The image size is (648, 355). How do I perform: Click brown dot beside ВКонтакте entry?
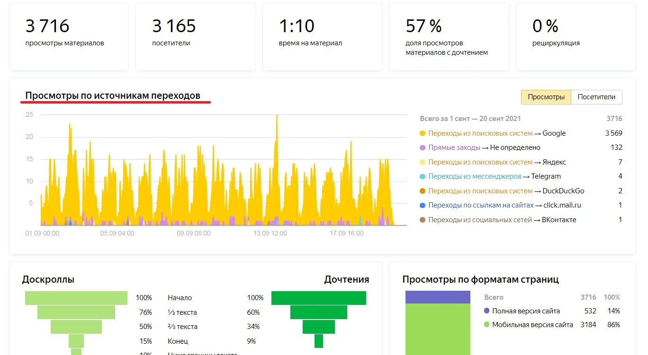423,220
